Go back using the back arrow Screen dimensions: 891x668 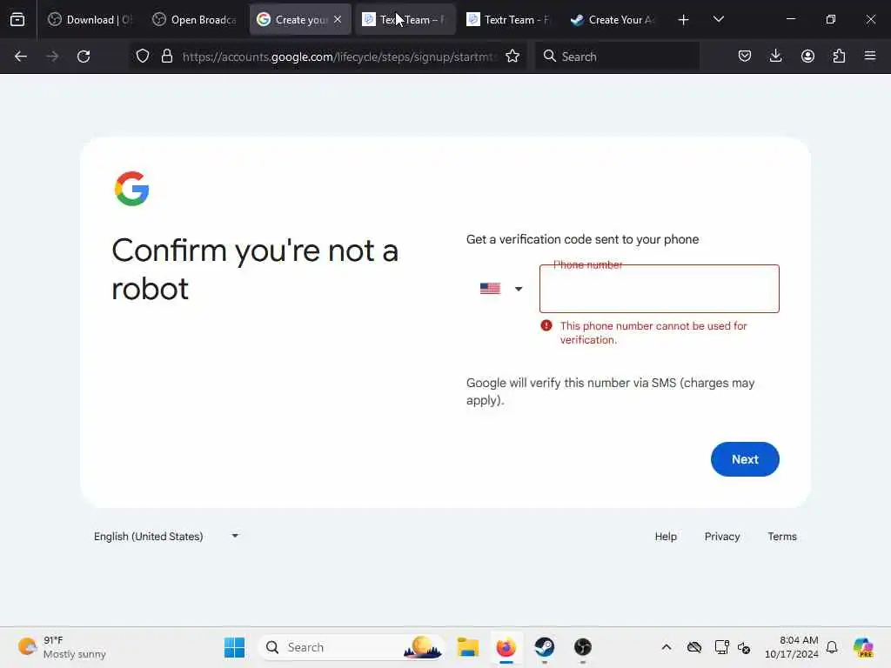21,57
